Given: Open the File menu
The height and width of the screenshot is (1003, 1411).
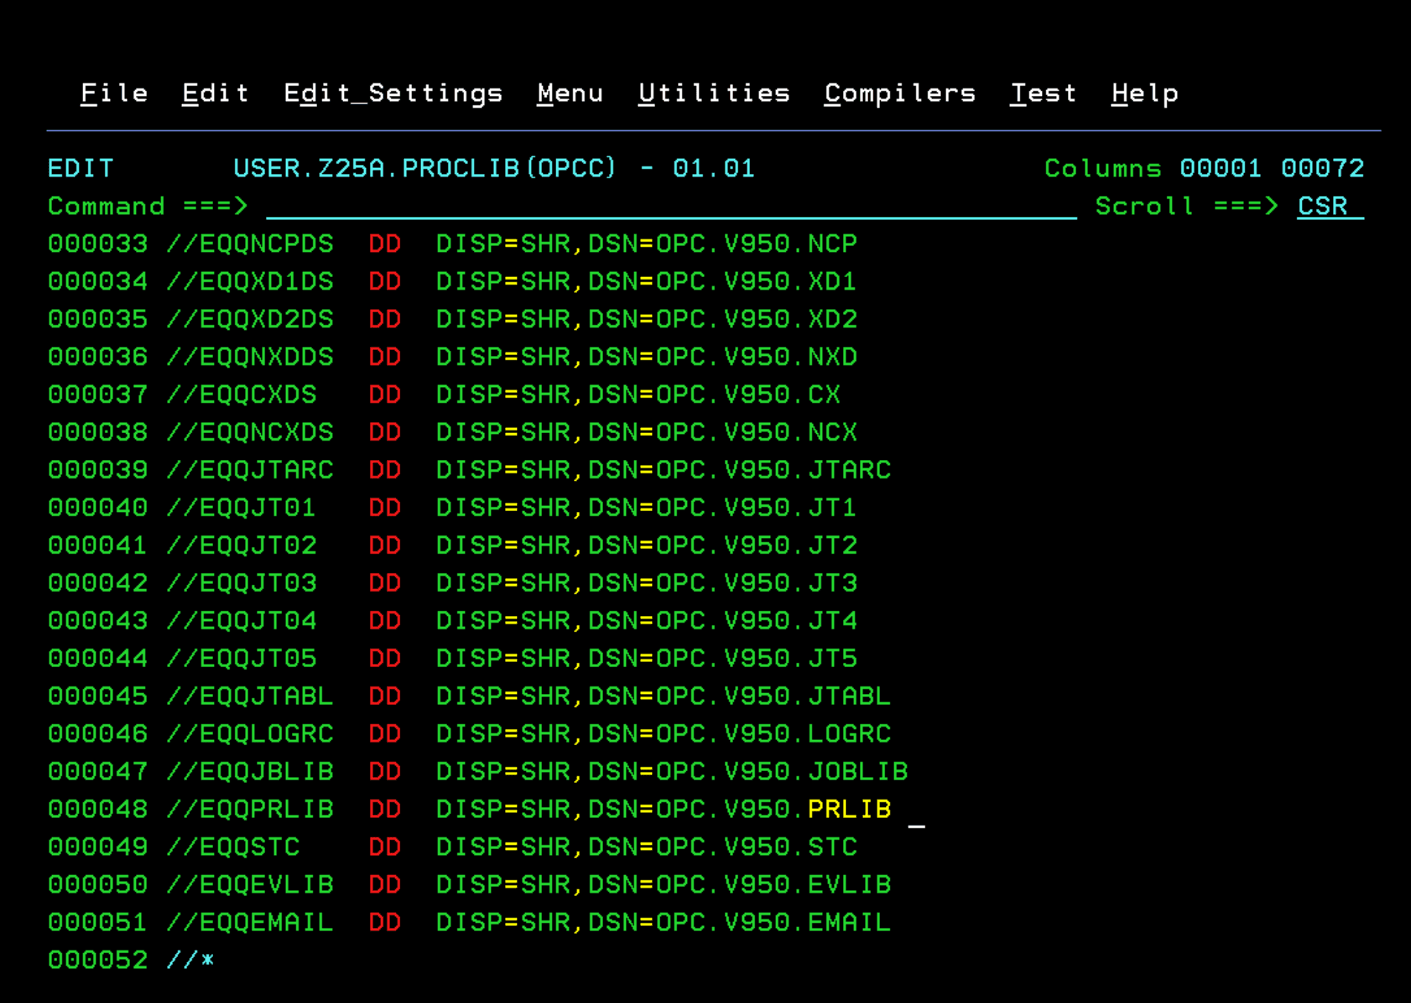Looking at the screenshot, I should (114, 94).
